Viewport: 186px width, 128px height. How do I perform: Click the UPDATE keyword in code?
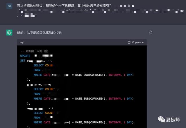click(x=25, y=56)
